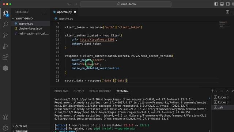Switch to the DEBUG CONSOLE tab

pyautogui.click(x=100, y=91)
